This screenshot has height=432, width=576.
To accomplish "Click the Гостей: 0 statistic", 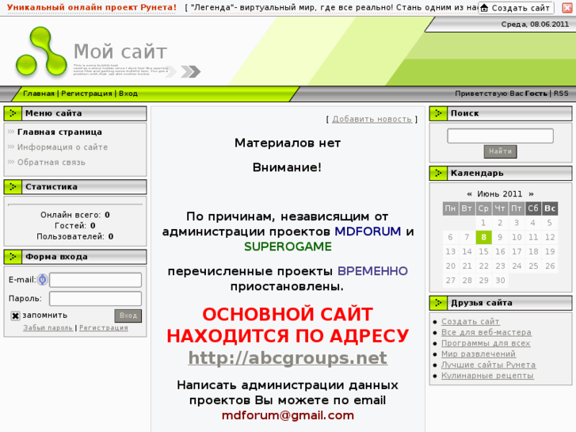I will coord(75,225).
